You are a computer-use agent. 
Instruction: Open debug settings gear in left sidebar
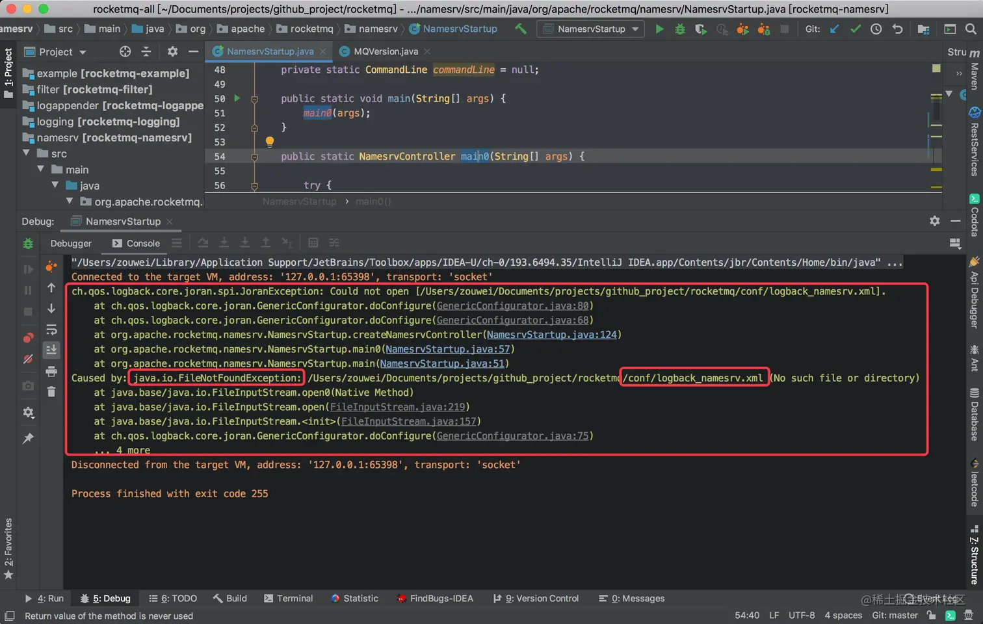(x=28, y=412)
